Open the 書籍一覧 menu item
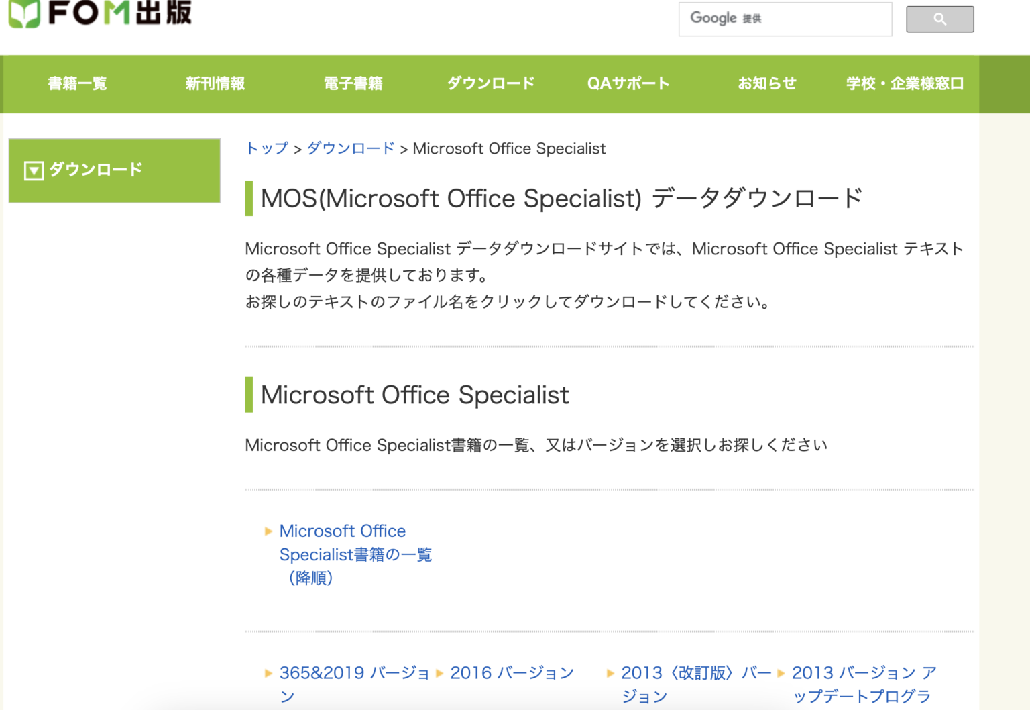The image size is (1030, 710). tap(77, 83)
